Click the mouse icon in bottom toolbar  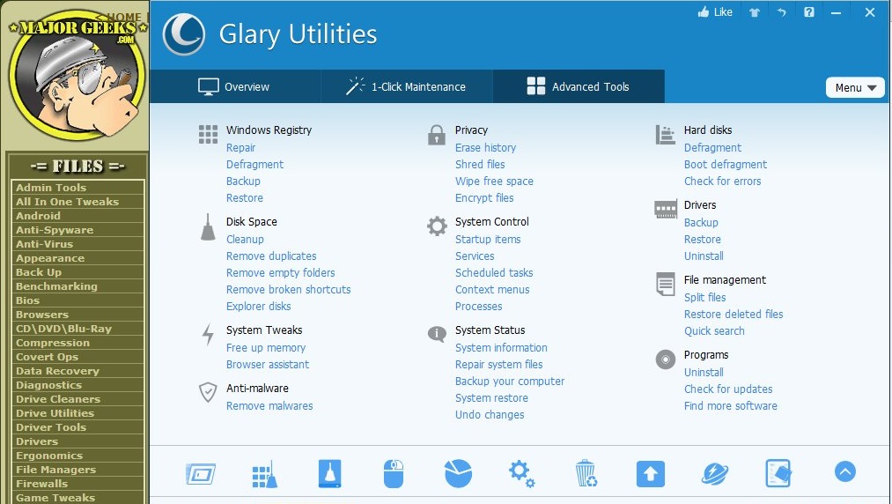394,474
